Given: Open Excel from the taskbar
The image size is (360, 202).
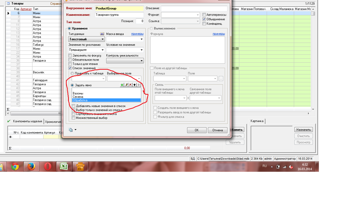Looking at the screenshot, I should tap(64, 166).
